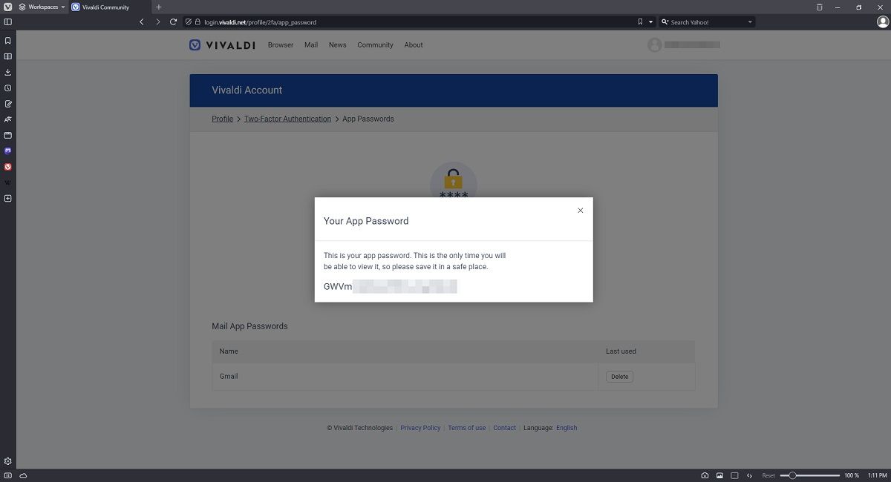Open sync status cloud icon
Screen dimensions: 891x482
23,475
